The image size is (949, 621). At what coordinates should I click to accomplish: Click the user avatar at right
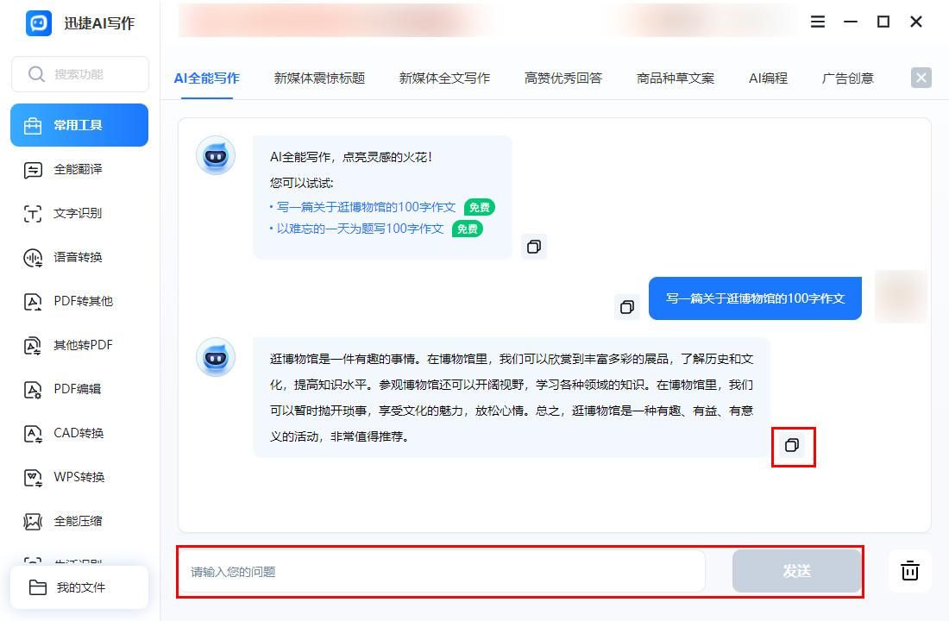click(901, 297)
